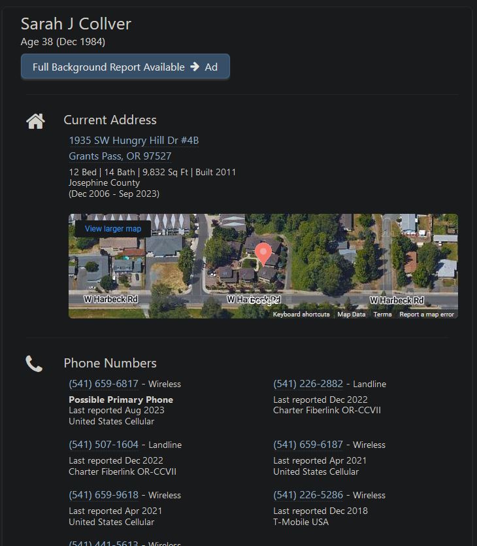This screenshot has width=477, height=546.
Task: Click the Age 38 (Dec 1984) text
Action: click(63, 42)
